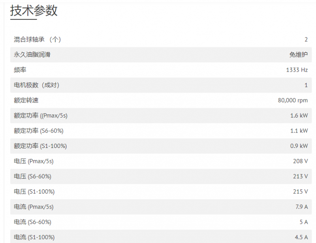Select the 额定功率 ((Pmax/5s) label

click(x=41, y=116)
